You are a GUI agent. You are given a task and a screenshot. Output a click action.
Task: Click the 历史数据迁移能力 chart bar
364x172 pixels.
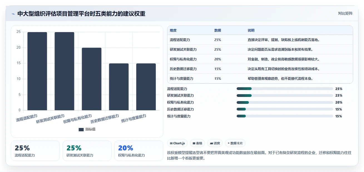119,87
